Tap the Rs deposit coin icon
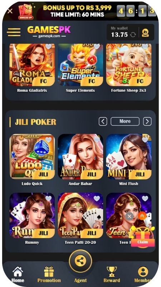Viewport: 161px width, 287px height. pyautogui.click(x=145, y=33)
